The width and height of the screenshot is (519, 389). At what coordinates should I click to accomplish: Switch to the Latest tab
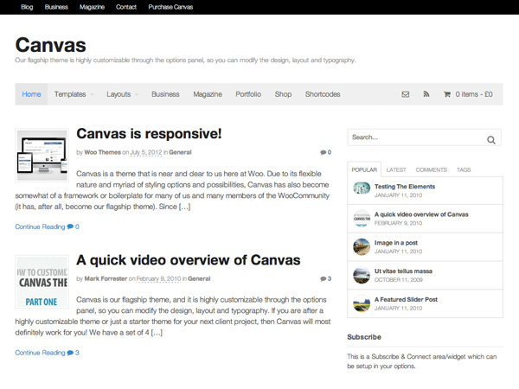pos(396,170)
